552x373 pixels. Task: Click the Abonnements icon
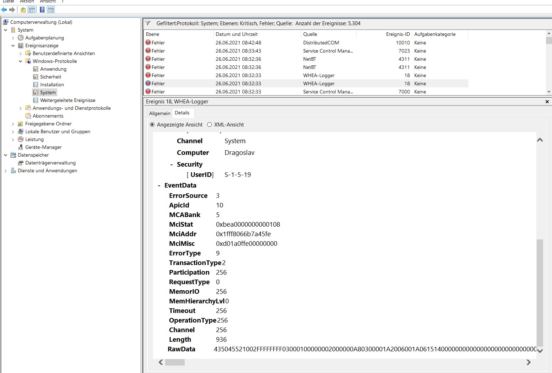coord(28,116)
